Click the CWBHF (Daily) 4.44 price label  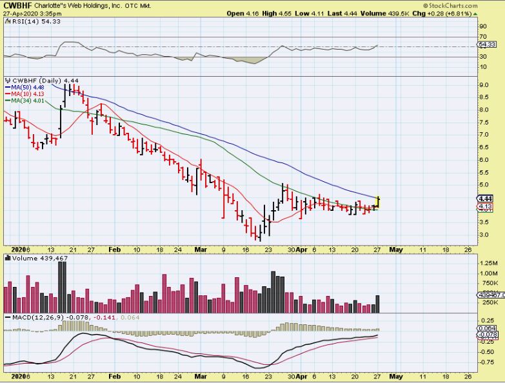(45, 81)
